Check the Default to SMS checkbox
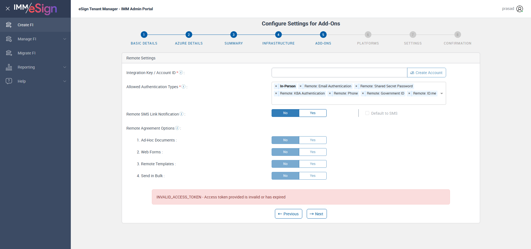The image size is (531, 249). 367,113
